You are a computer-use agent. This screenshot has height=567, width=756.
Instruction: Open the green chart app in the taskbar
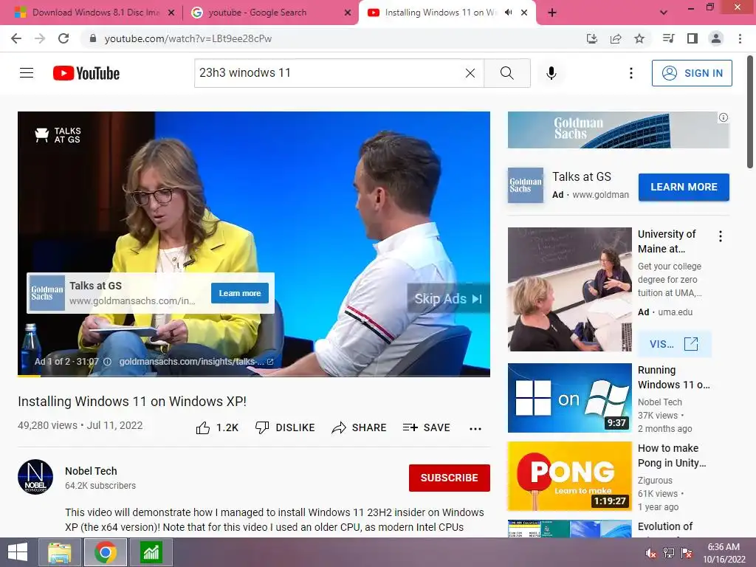[151, 552]
